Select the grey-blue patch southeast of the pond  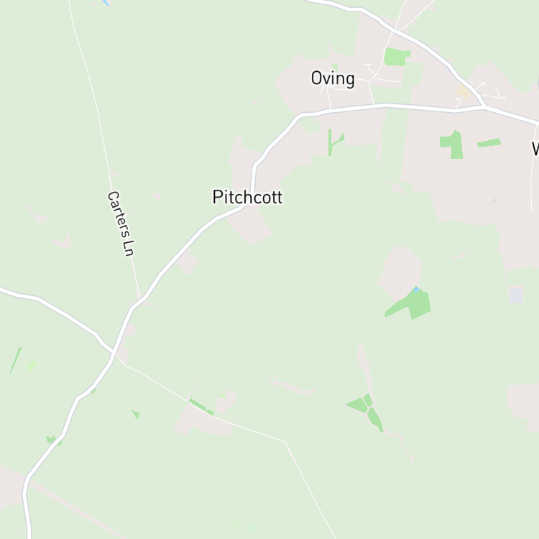coord(515,295)
